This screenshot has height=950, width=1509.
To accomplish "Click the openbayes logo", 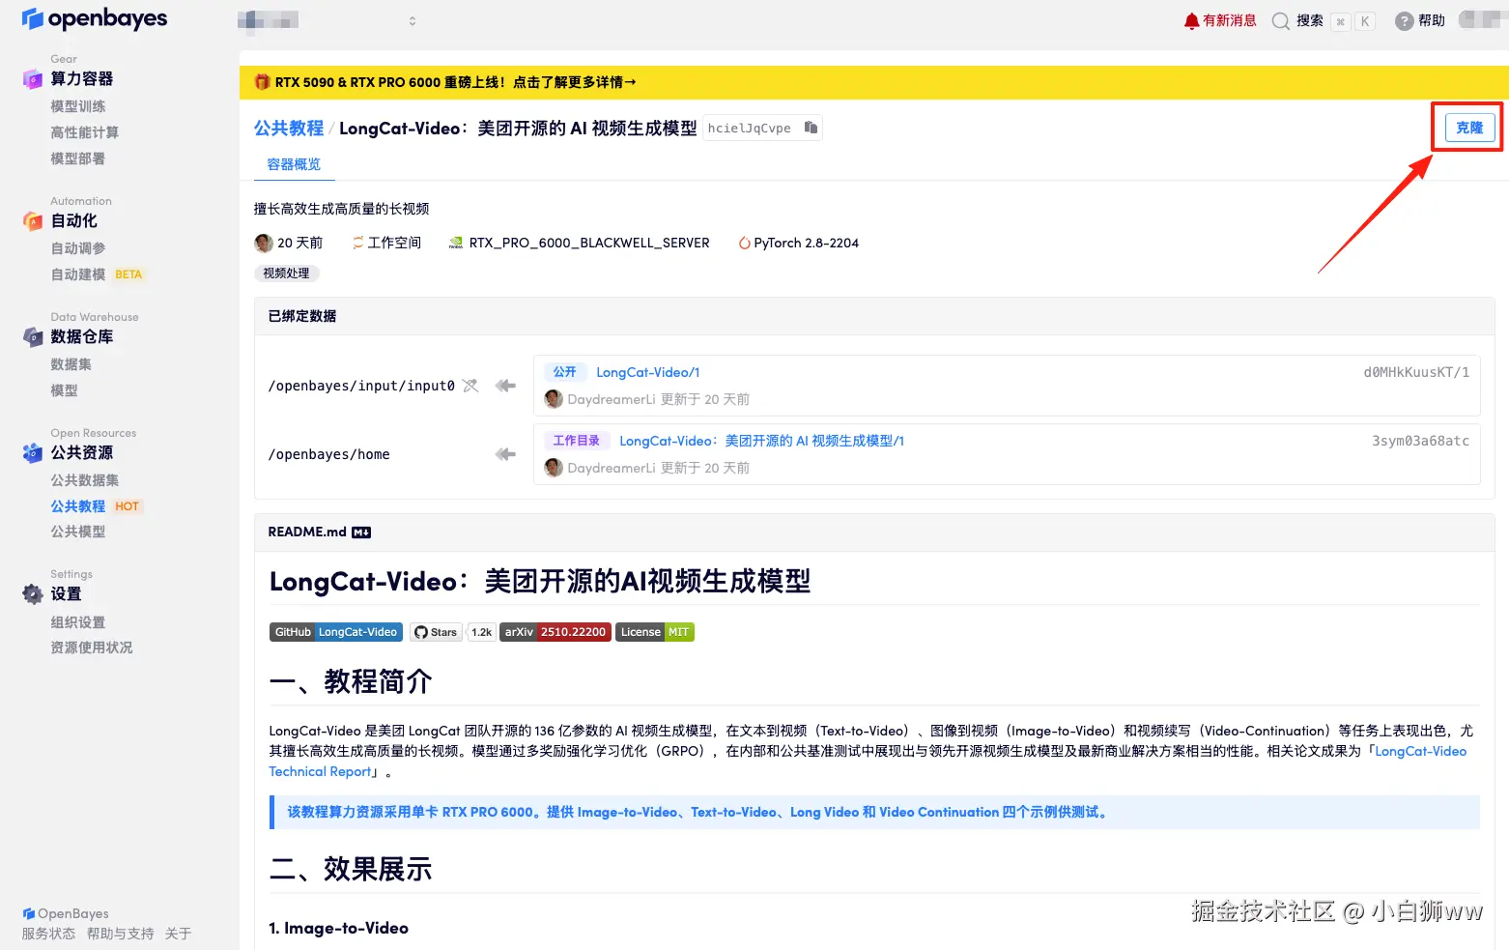I will point(94,19).
